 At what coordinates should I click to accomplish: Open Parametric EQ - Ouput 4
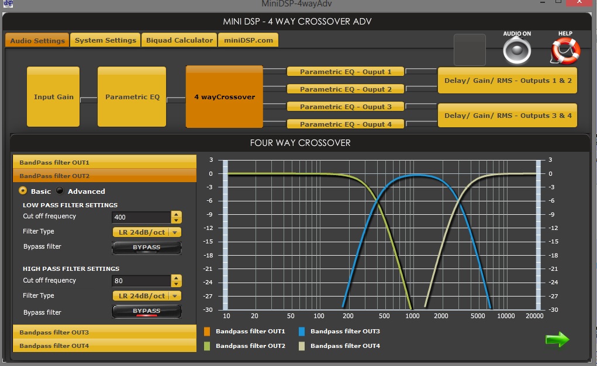pos(346,124)
